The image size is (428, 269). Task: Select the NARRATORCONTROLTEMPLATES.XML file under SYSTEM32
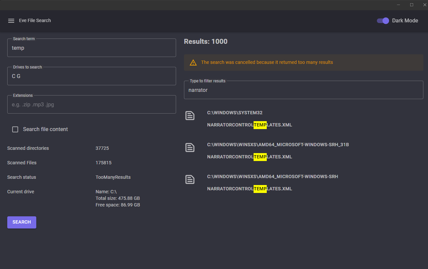(x=250, y=125)
